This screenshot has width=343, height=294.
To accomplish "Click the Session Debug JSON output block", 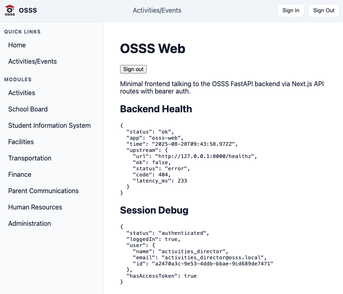I will coord(196,254).
